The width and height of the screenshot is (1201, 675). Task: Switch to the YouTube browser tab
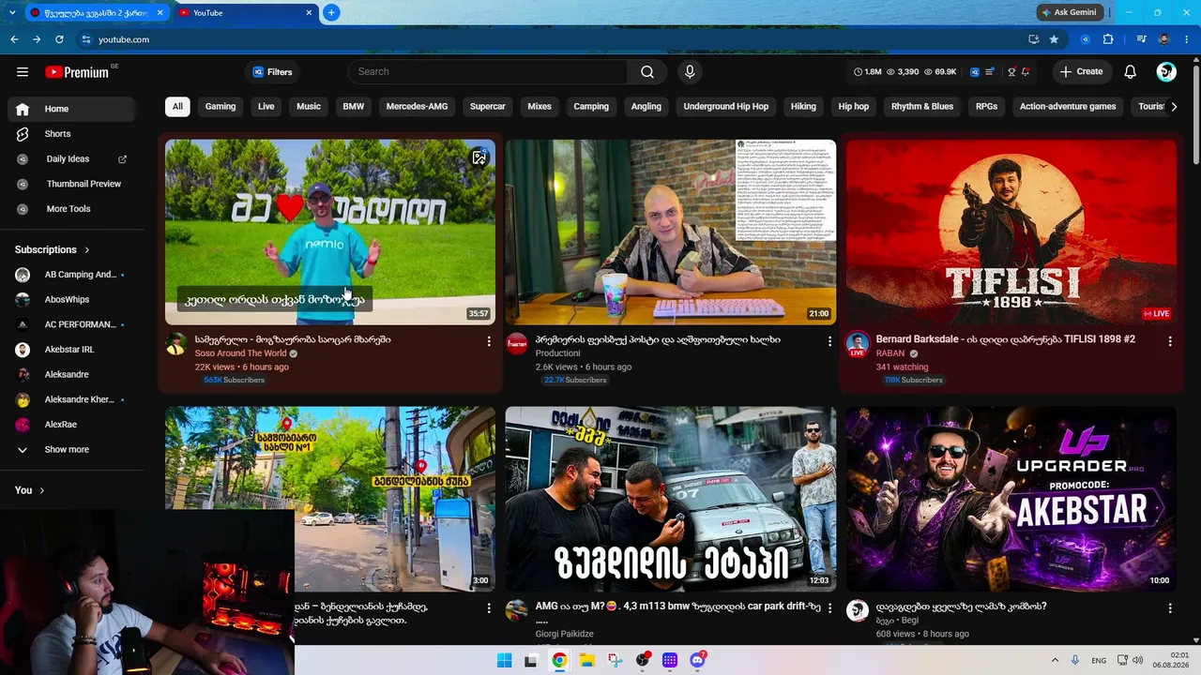[246, 12]
